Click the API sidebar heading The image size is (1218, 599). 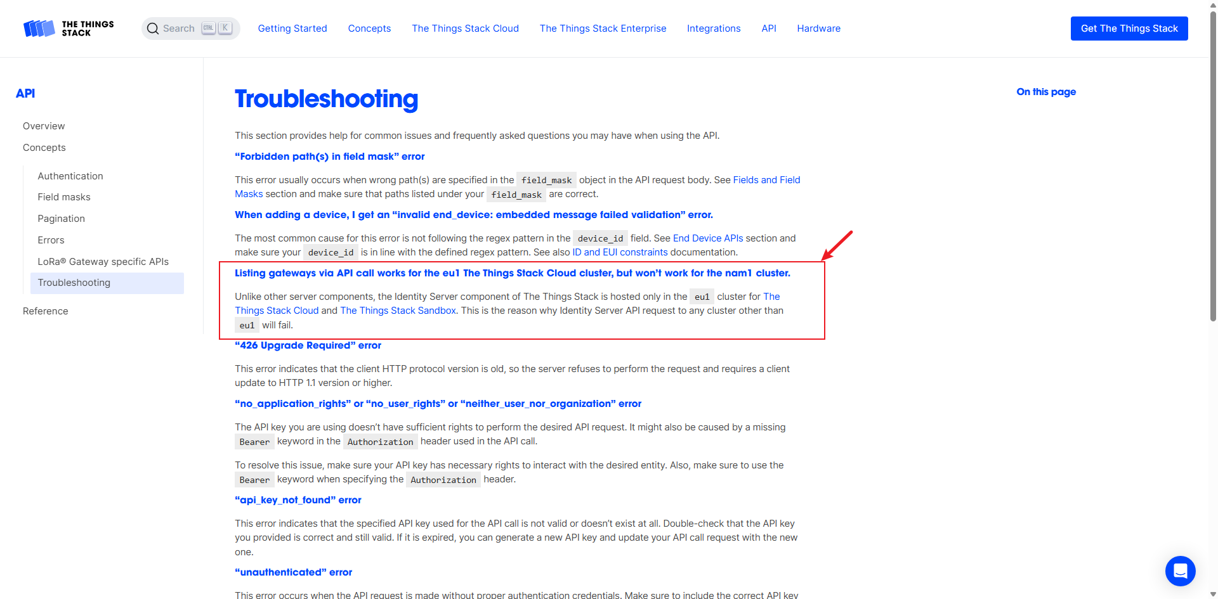(25, 93)
